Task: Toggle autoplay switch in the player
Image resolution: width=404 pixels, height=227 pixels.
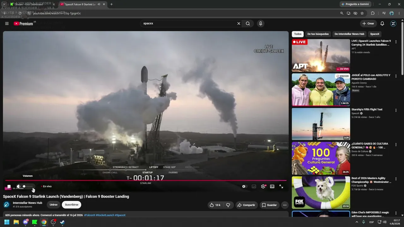Action: point(244,186)
